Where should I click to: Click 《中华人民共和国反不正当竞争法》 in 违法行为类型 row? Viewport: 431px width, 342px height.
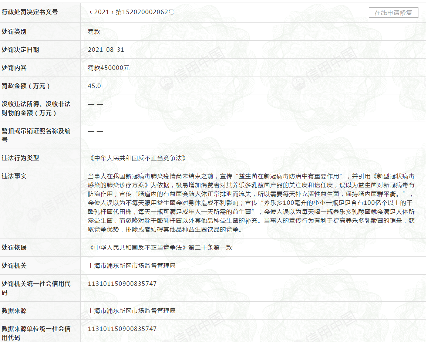tap(137, 158)
